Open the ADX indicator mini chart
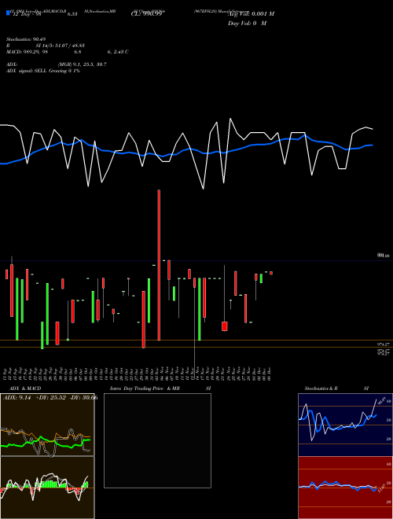This screenshot has width=393, height=519. coord(47,425)
